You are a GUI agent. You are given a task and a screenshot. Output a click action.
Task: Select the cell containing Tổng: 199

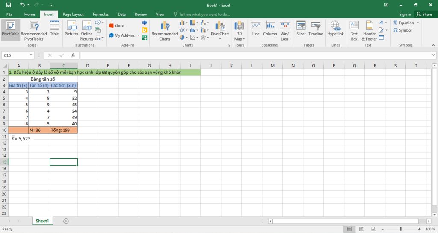[x=64, y=130]
